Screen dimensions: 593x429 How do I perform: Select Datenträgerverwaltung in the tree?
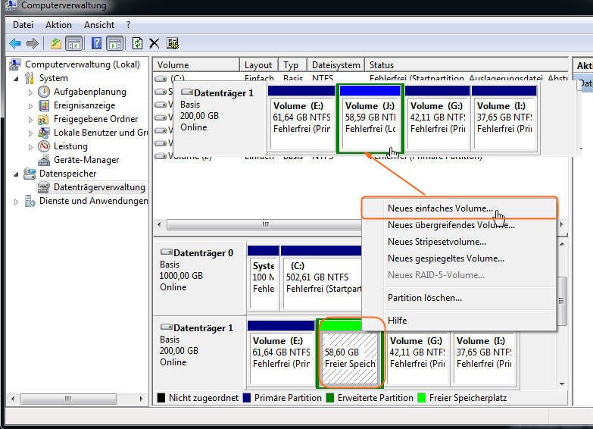pyautogui.click(x=99, y=187)
